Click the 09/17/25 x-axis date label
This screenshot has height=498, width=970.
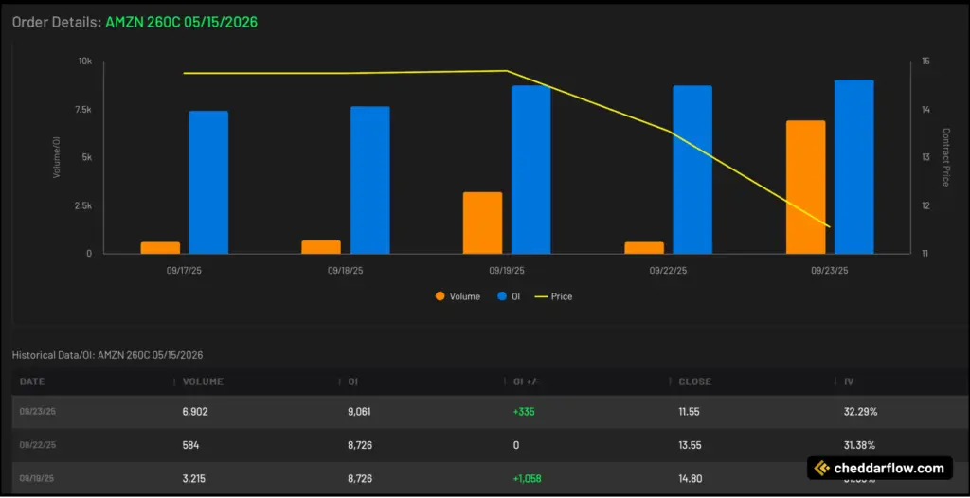click(185, 271)
